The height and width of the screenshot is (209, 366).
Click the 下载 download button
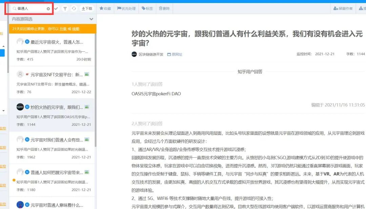point(87,8)
